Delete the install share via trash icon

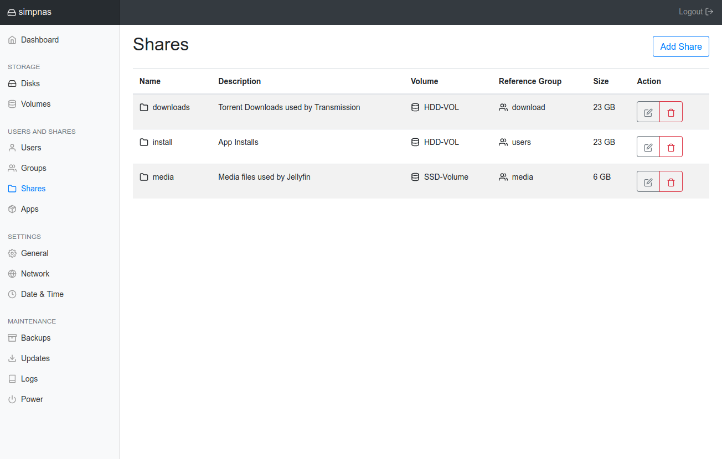click(x=671, y=147)
